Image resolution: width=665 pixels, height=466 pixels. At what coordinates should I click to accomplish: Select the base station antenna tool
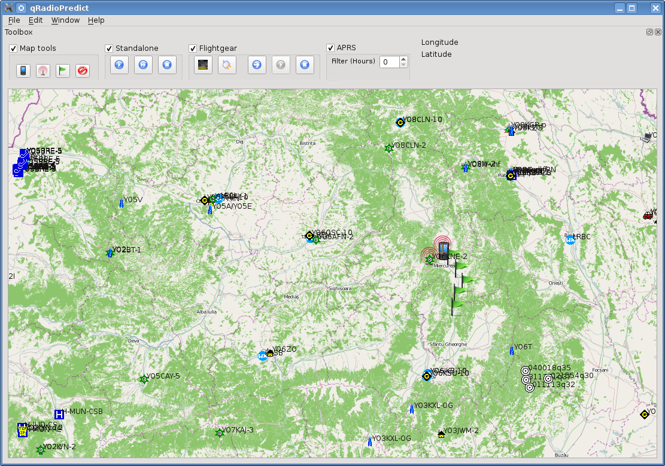(43, 71)
